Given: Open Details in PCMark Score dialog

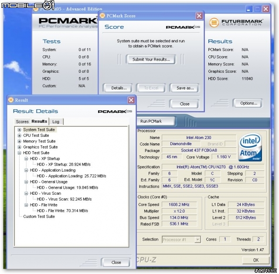Looking at the screenshot, I should tap(119, 88).
